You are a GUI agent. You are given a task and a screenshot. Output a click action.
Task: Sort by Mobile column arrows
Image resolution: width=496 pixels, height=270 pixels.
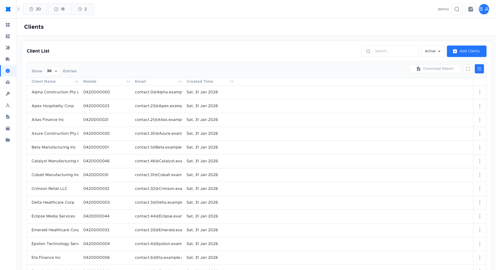[x=128, y=82]
